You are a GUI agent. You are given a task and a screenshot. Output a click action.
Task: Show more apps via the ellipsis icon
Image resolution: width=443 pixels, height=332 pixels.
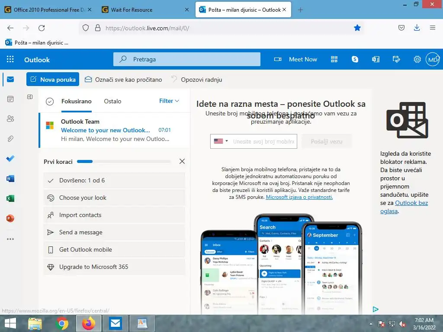(x=10, y=239)
